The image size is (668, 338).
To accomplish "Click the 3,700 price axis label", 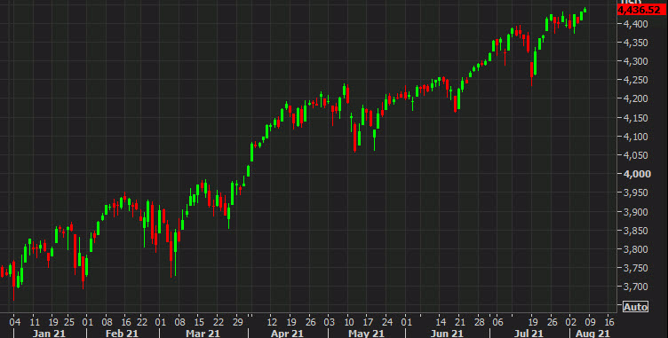I will coord(637,287).
